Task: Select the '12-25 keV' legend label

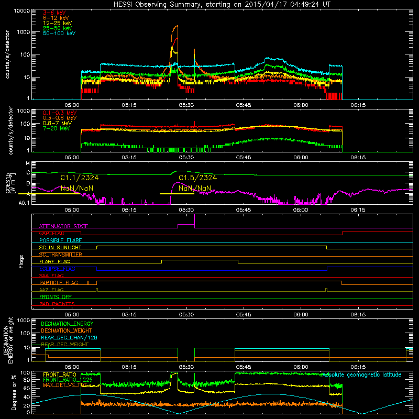Action: point(58,23)
